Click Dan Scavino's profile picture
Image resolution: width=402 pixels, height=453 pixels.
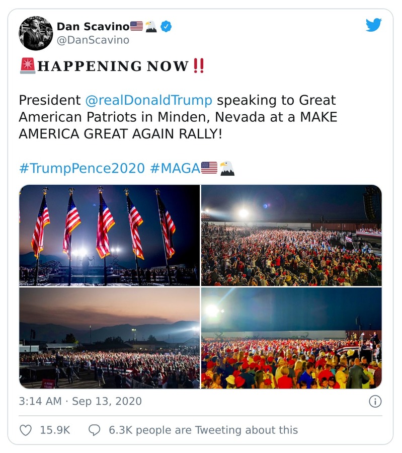35,33
